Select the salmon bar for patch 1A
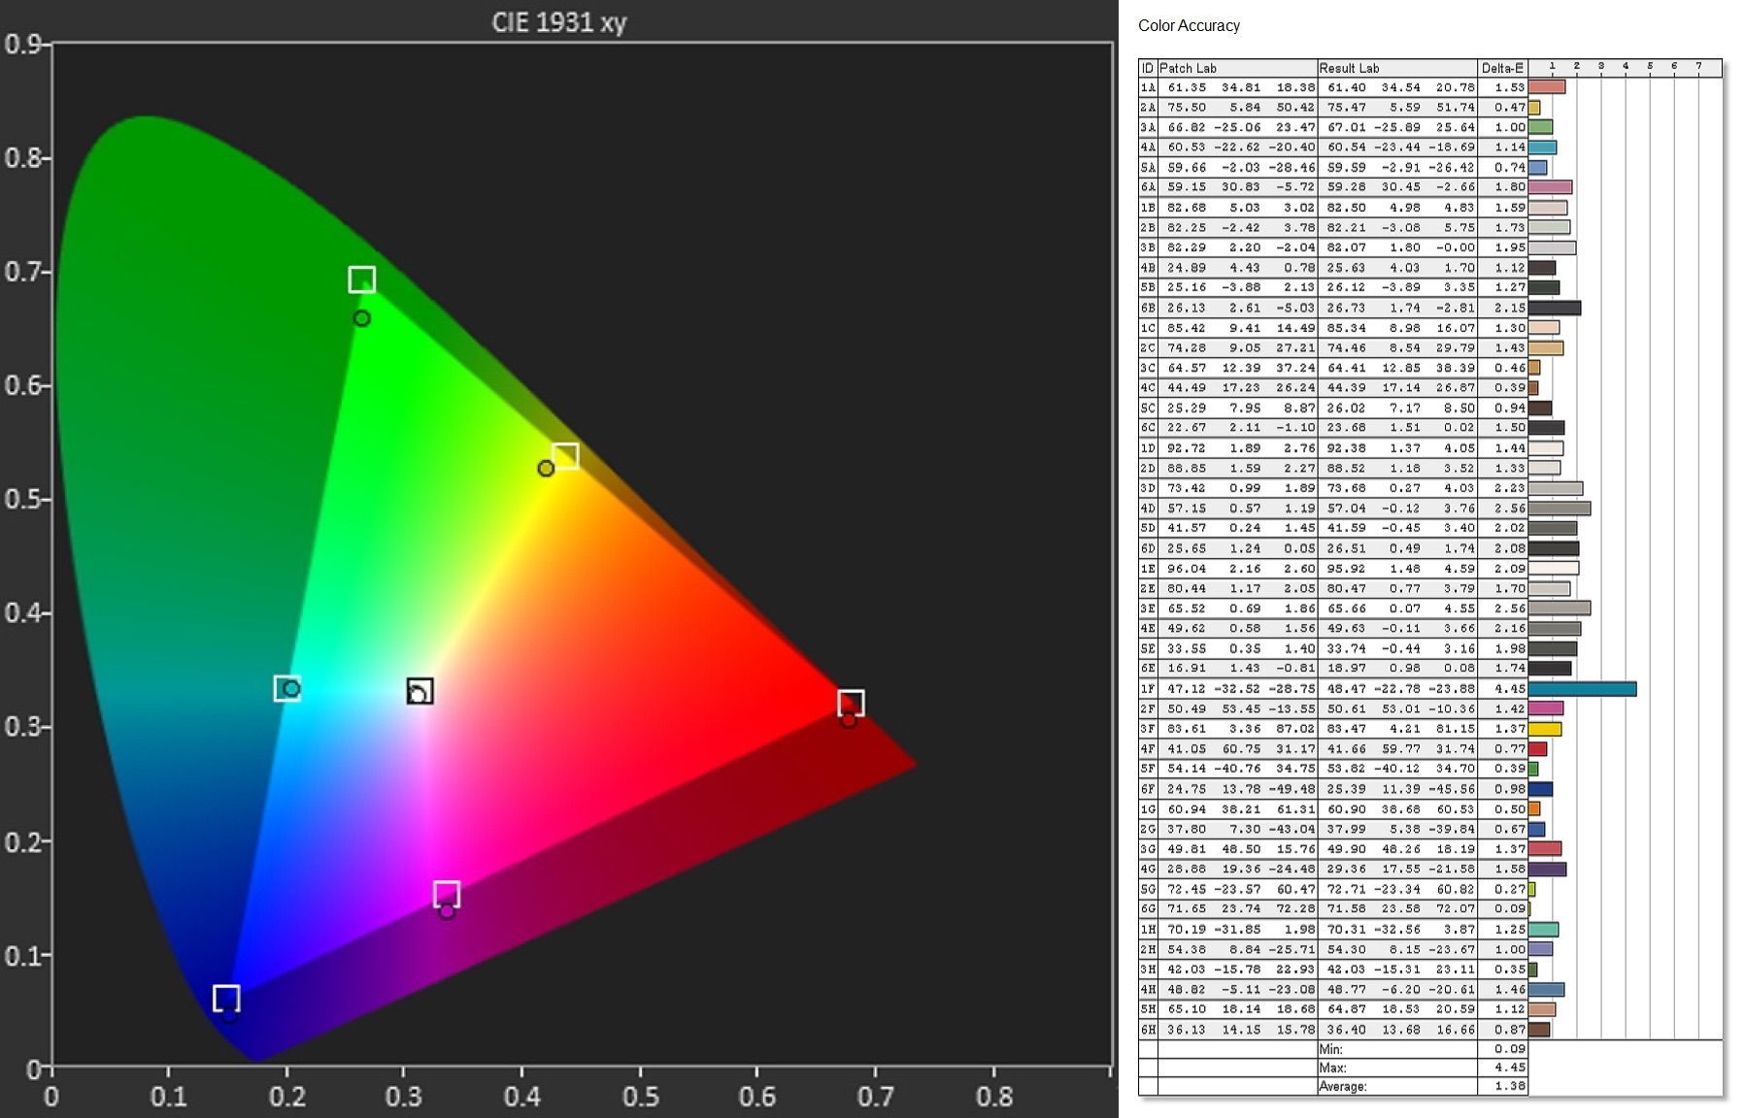Image resolution: width=1745 pixels, height=1118 pixels. coord(1547,87)
